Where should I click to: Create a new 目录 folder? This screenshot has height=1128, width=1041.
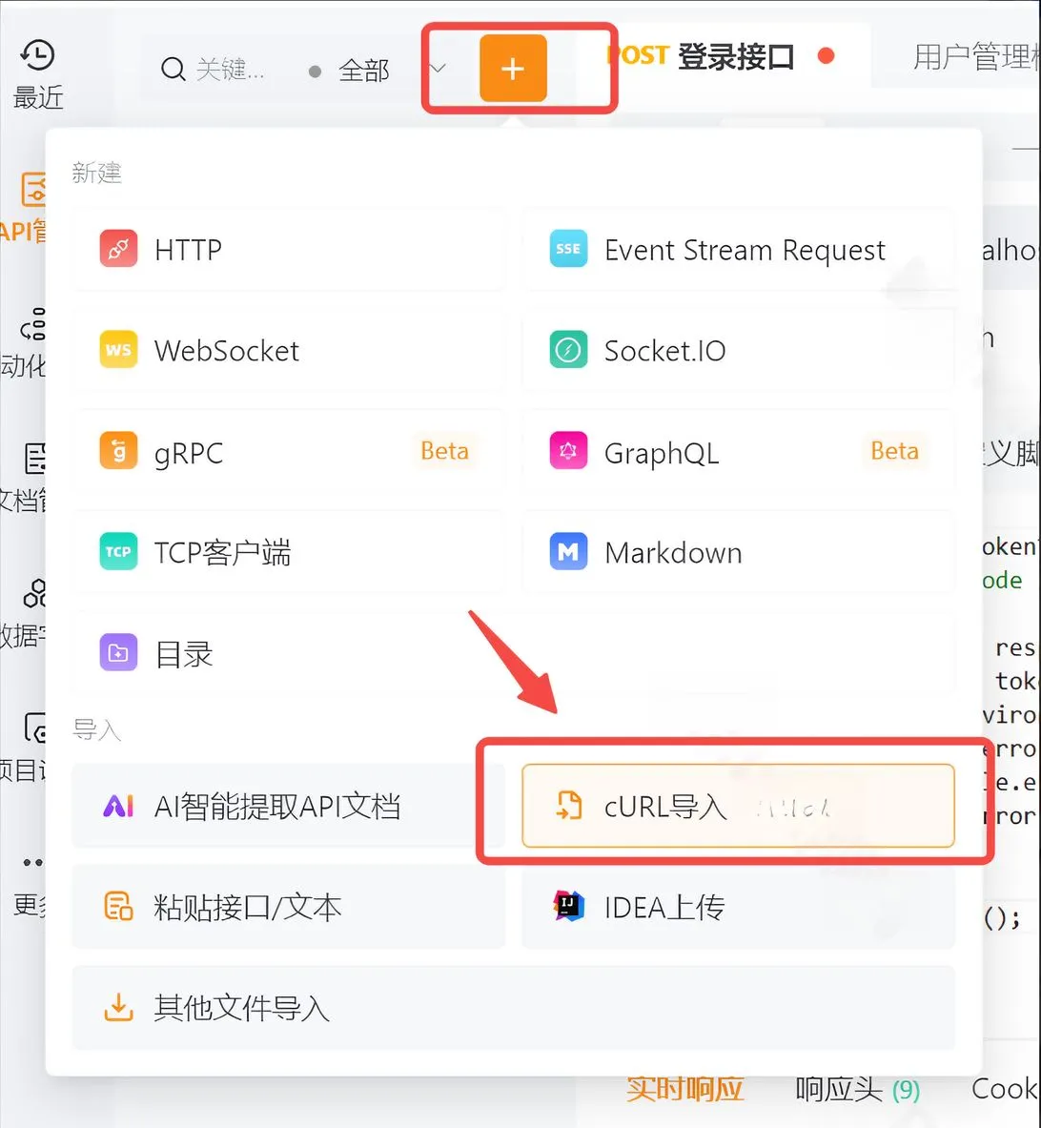289,653
